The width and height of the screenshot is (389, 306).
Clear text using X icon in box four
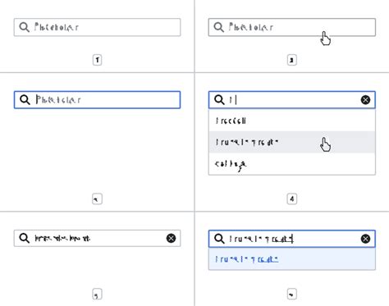[365, 100]
